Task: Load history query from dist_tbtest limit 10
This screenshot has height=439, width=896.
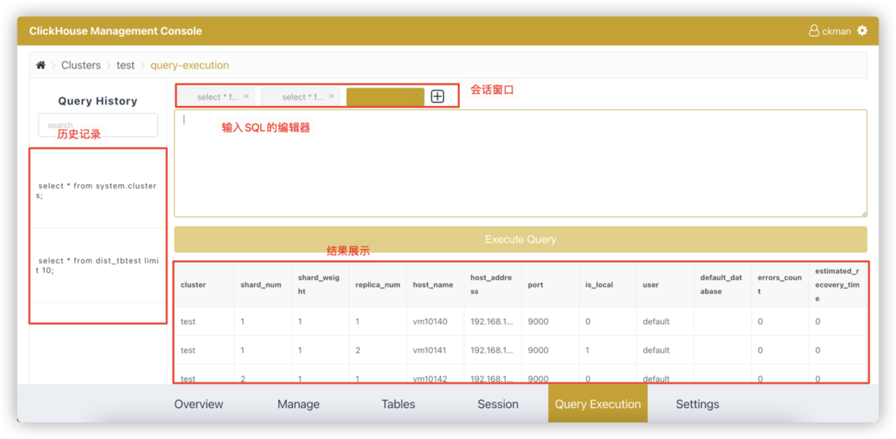Action: coord(98,265)
